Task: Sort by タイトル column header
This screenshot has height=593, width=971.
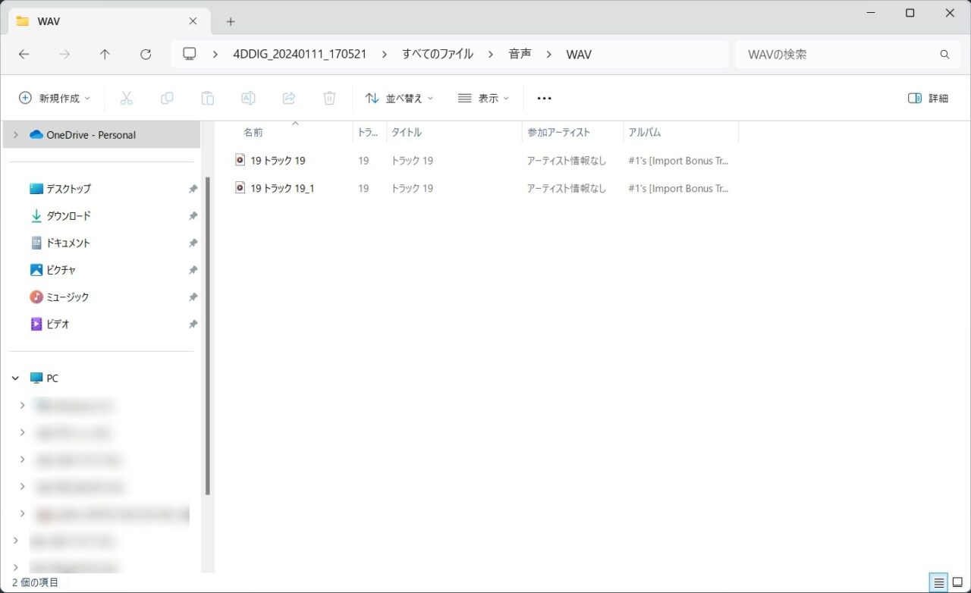Action: click(x=406, y=132)
